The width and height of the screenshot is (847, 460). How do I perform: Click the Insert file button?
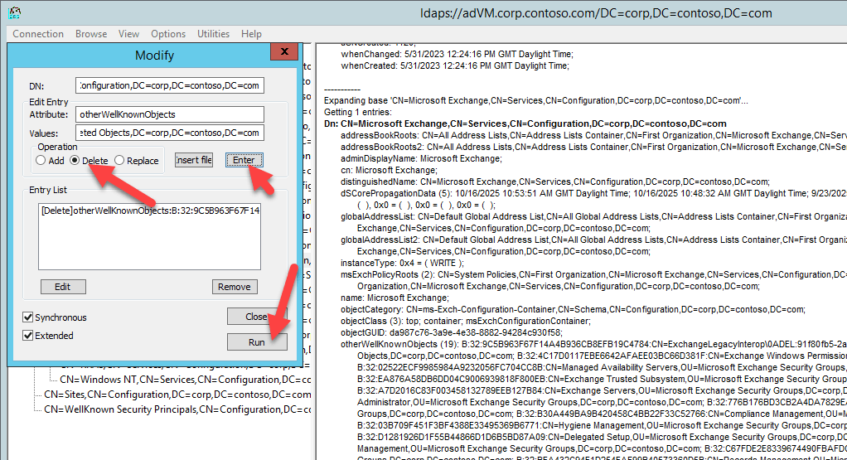tap(194, 160)
